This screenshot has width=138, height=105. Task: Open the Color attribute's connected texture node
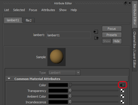[x=122, y=85]
